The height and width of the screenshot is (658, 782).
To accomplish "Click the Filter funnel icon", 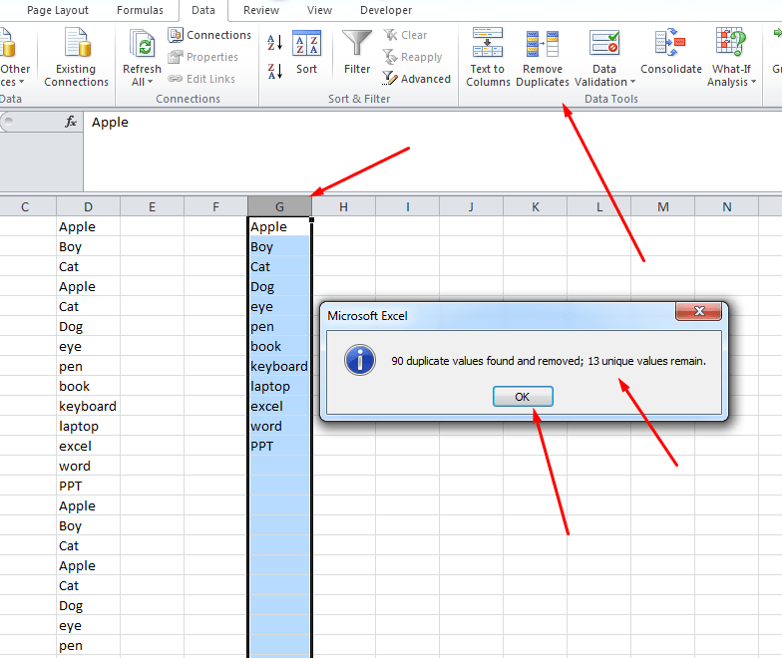I will 357,43.
